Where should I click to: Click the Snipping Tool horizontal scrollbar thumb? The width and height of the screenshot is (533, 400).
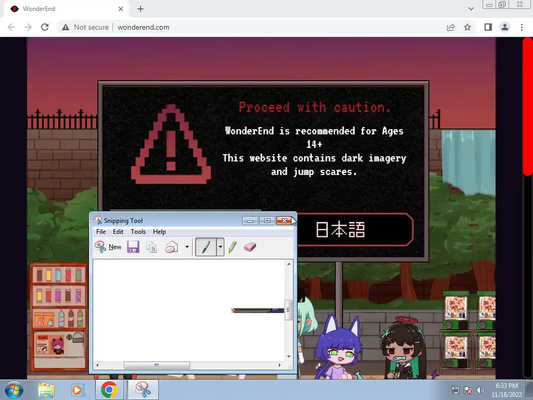click(157, 365)
